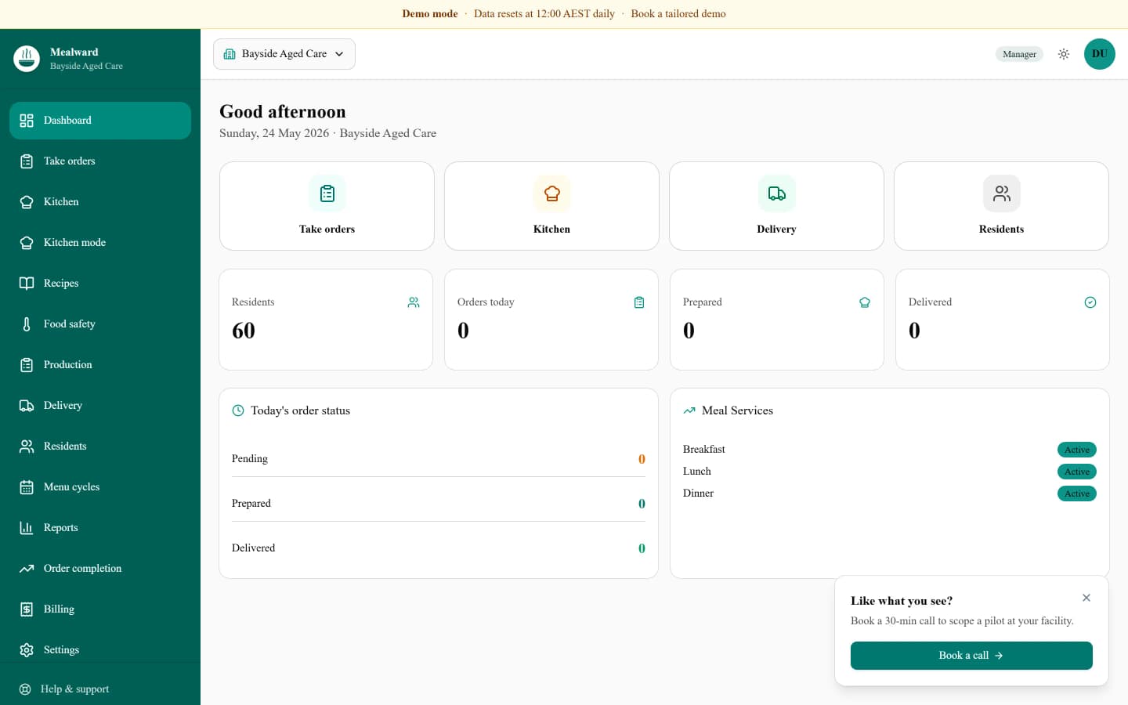Screen dimensions: 1128x705
Task: Open the DU user avatar menu
Action: coord(1100,54)
